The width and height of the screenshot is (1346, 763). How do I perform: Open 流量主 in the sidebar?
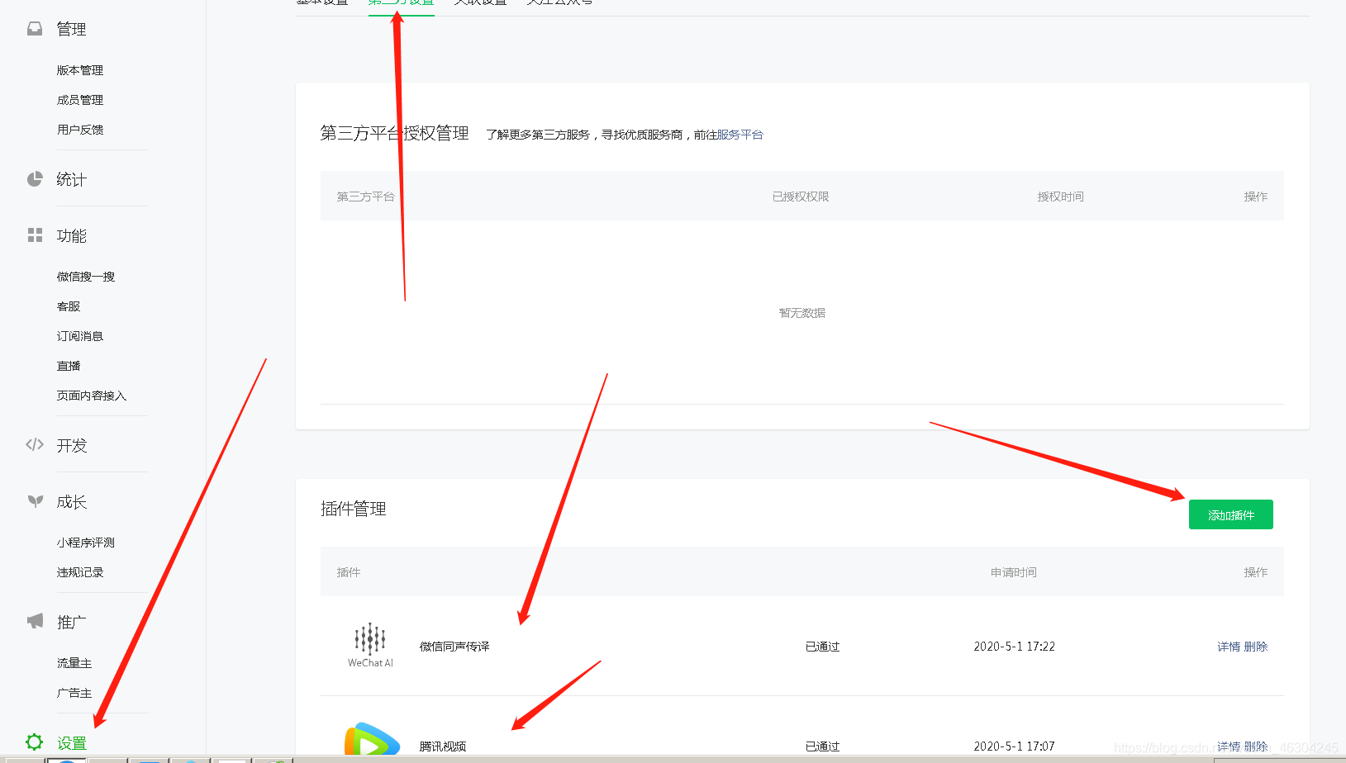point(74,663)
